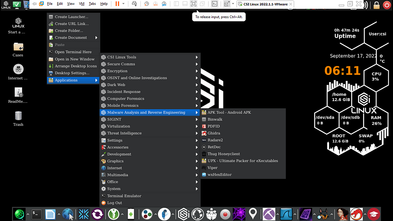Image resolution: width=393 pixels, height=221 pixels.
Task: Click the Android phone dock icon
Action: coord(131,214)
